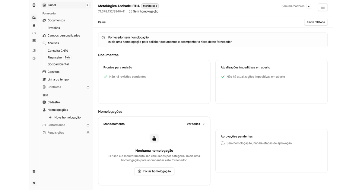Click the CNPJ 71.378.132/3940-41
Screen dimensions: 362x190
tap(112, 11)
